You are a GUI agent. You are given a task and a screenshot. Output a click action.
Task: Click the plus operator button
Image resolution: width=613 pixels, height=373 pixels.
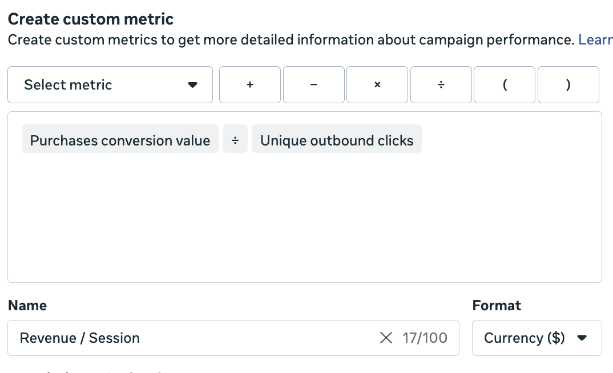[x=250, y=85]
